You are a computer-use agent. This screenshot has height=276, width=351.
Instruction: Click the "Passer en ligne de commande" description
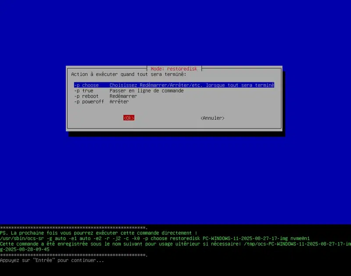[147, 91]
